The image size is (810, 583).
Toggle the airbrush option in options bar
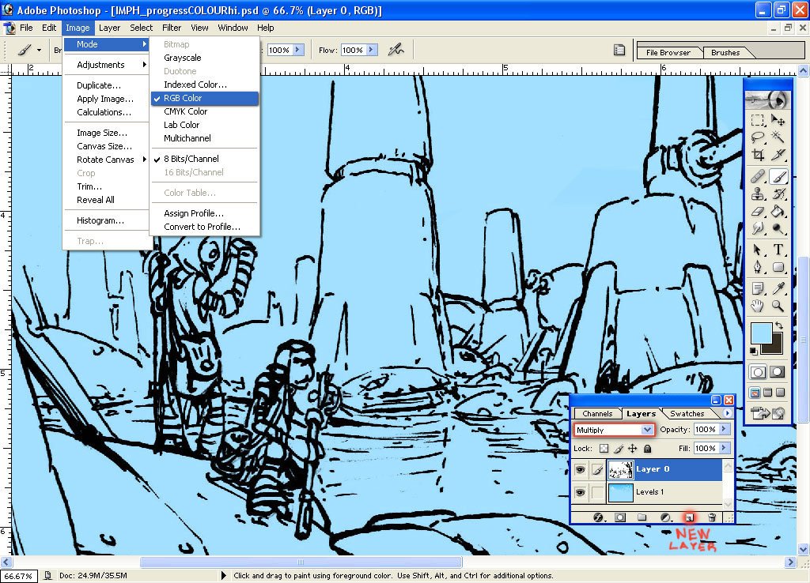point(396,50)
